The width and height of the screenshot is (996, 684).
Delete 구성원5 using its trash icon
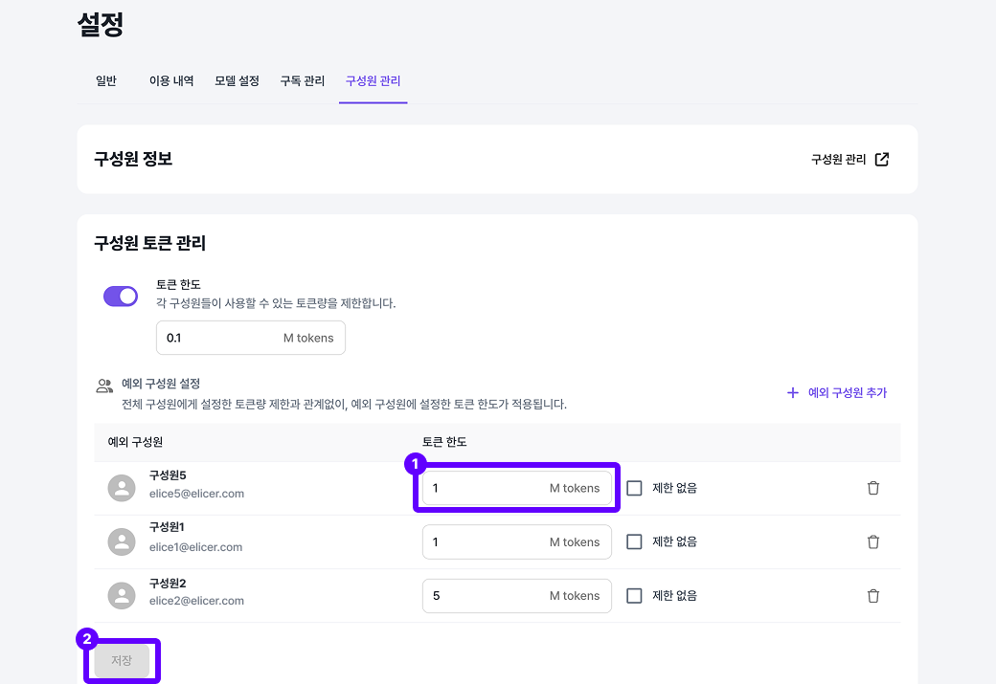[x=872, y=488]
